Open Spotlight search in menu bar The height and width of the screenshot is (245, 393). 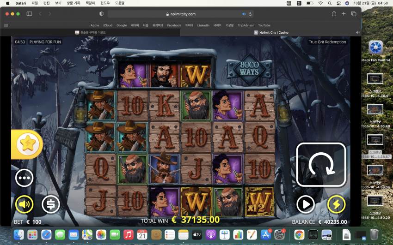330,3
